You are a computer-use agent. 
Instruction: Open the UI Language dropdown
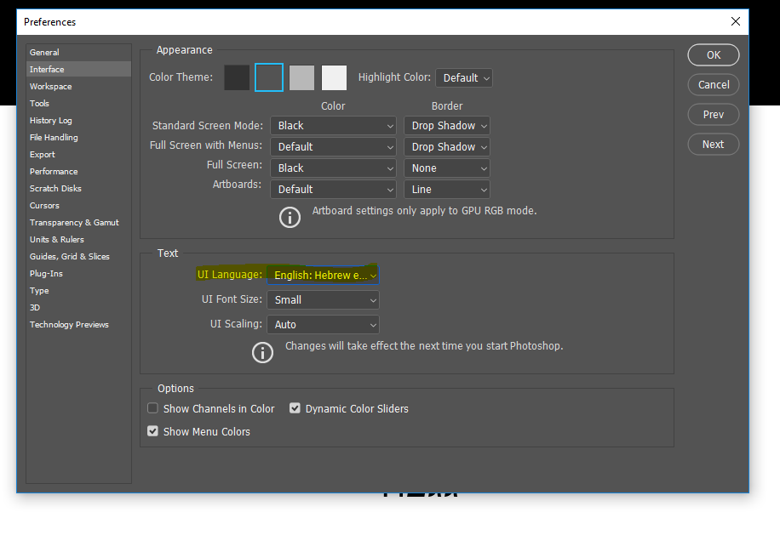[324, 276]
